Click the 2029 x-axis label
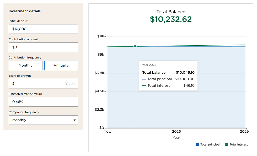 pos(244,132)
